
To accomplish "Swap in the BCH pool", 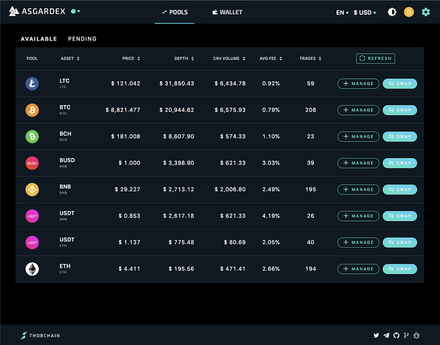I will (400, 136).
